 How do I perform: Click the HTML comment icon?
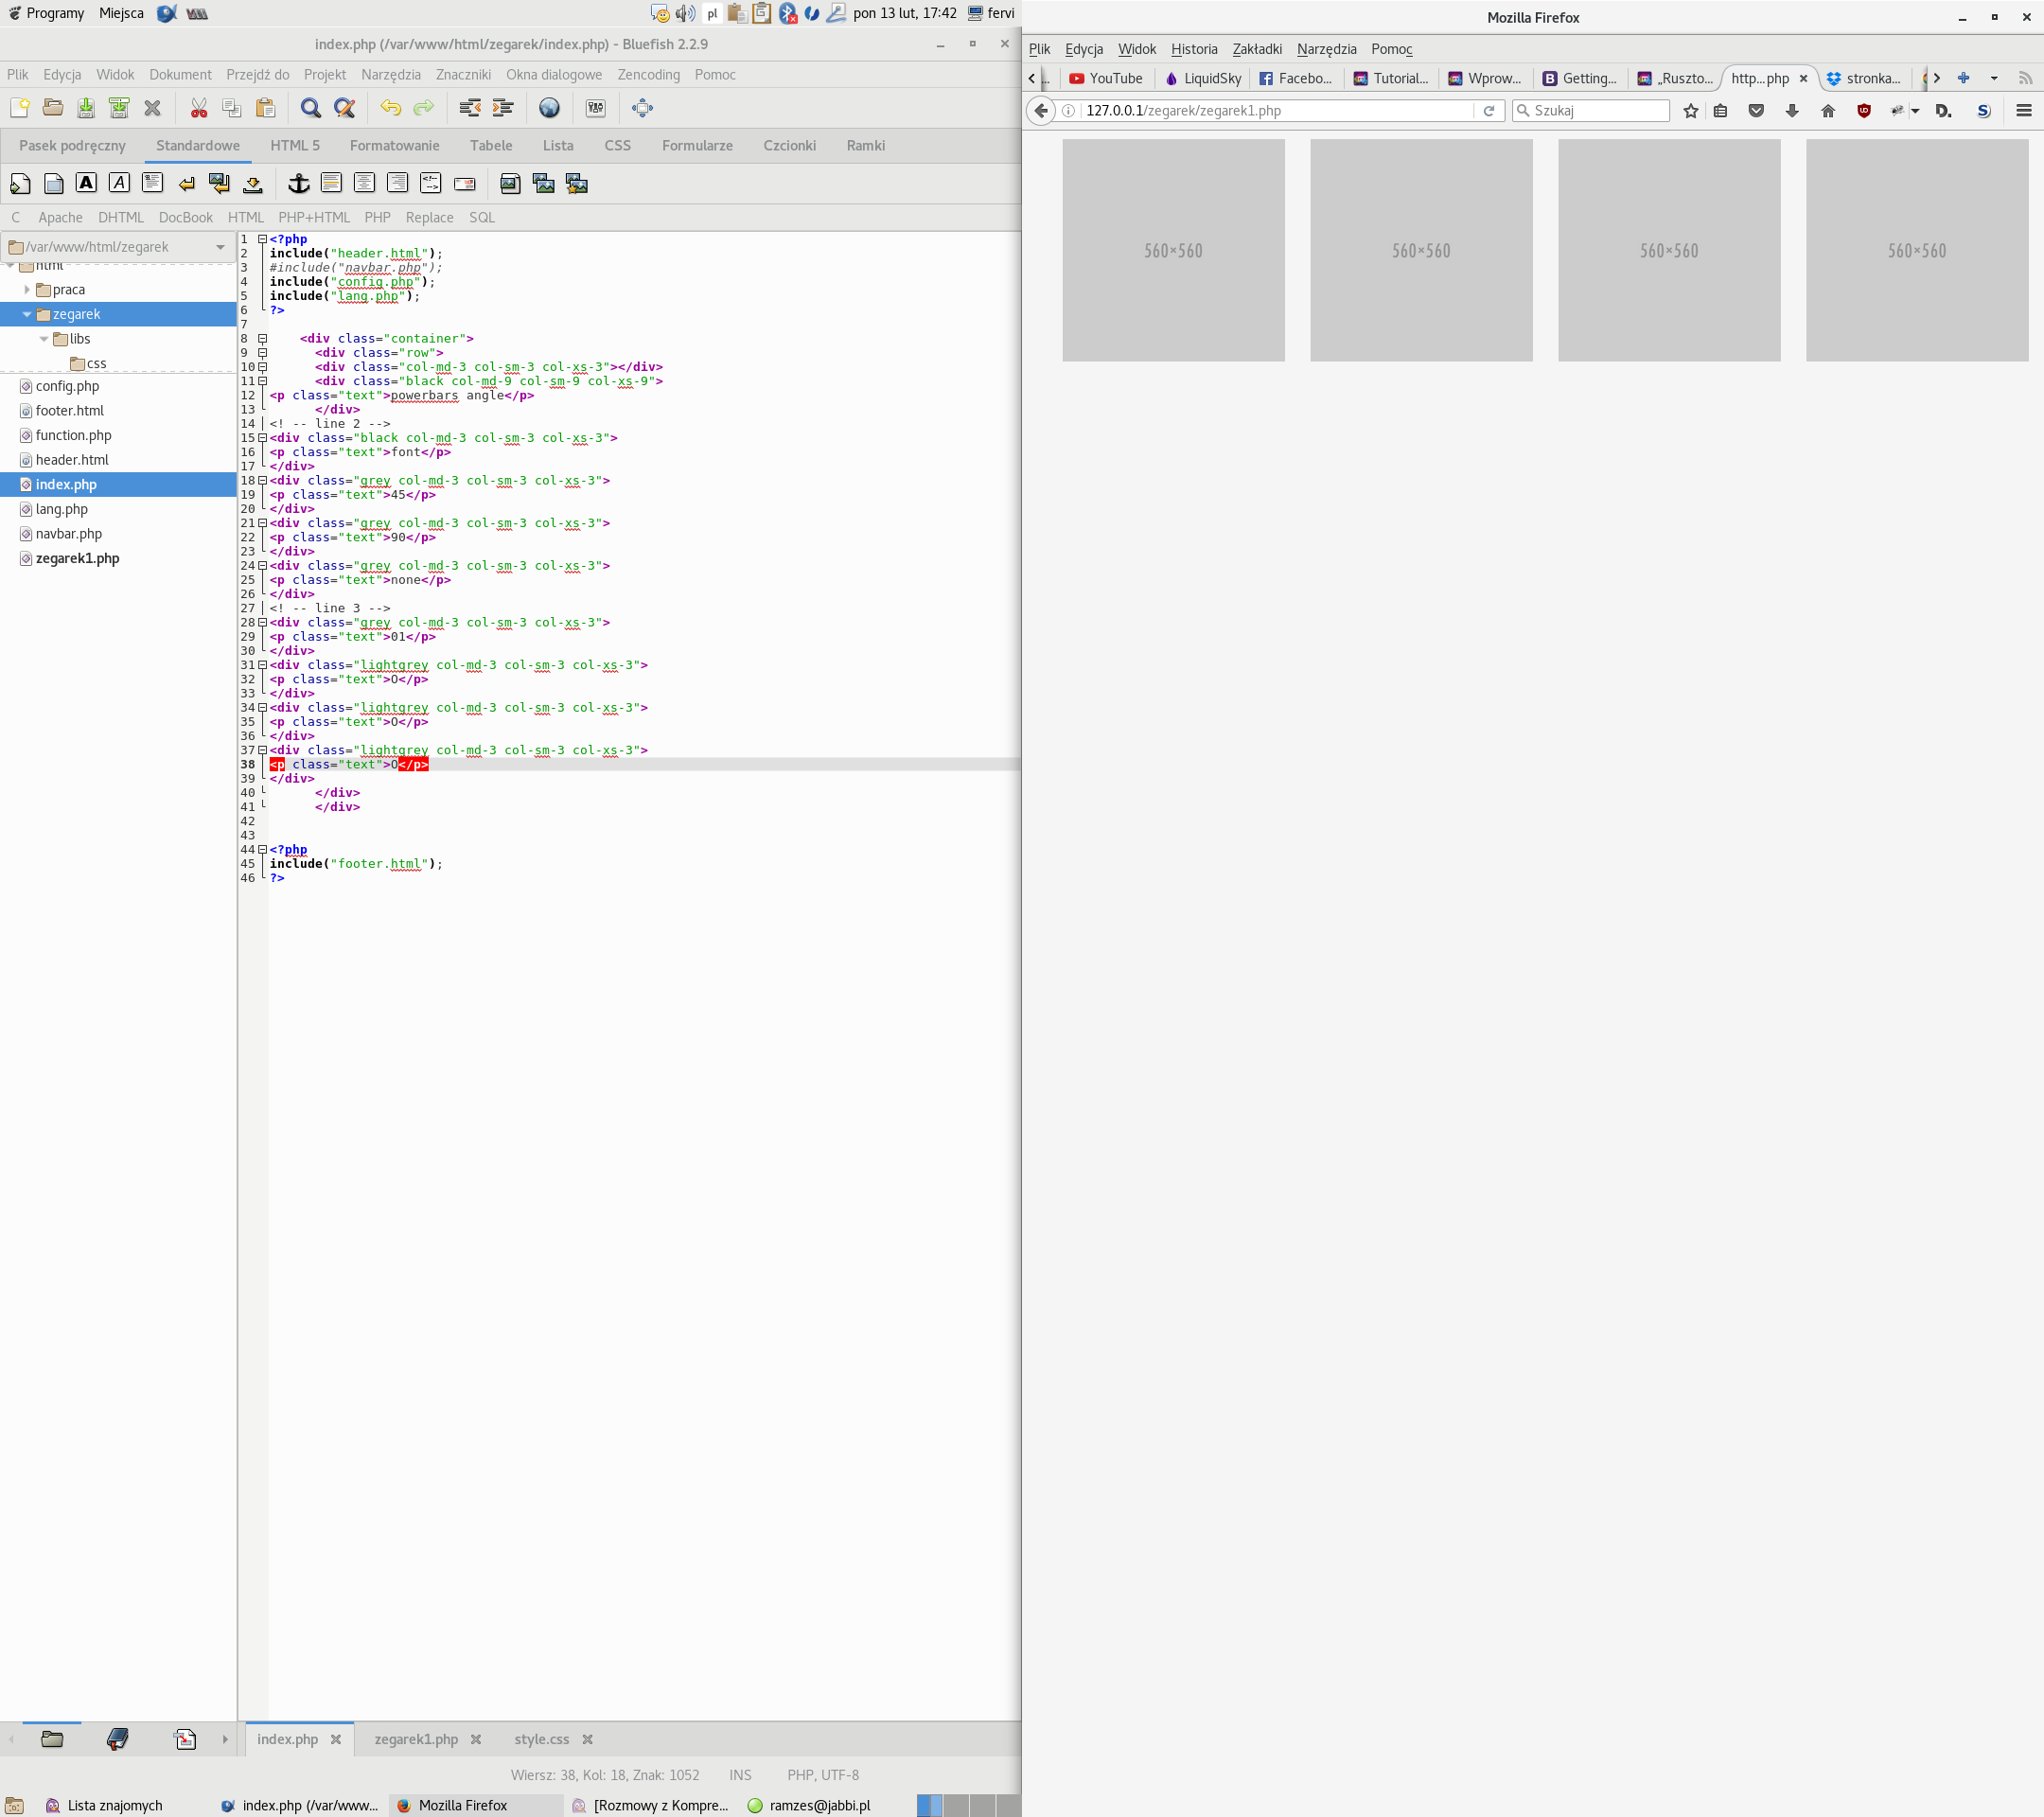click(430, 183)
